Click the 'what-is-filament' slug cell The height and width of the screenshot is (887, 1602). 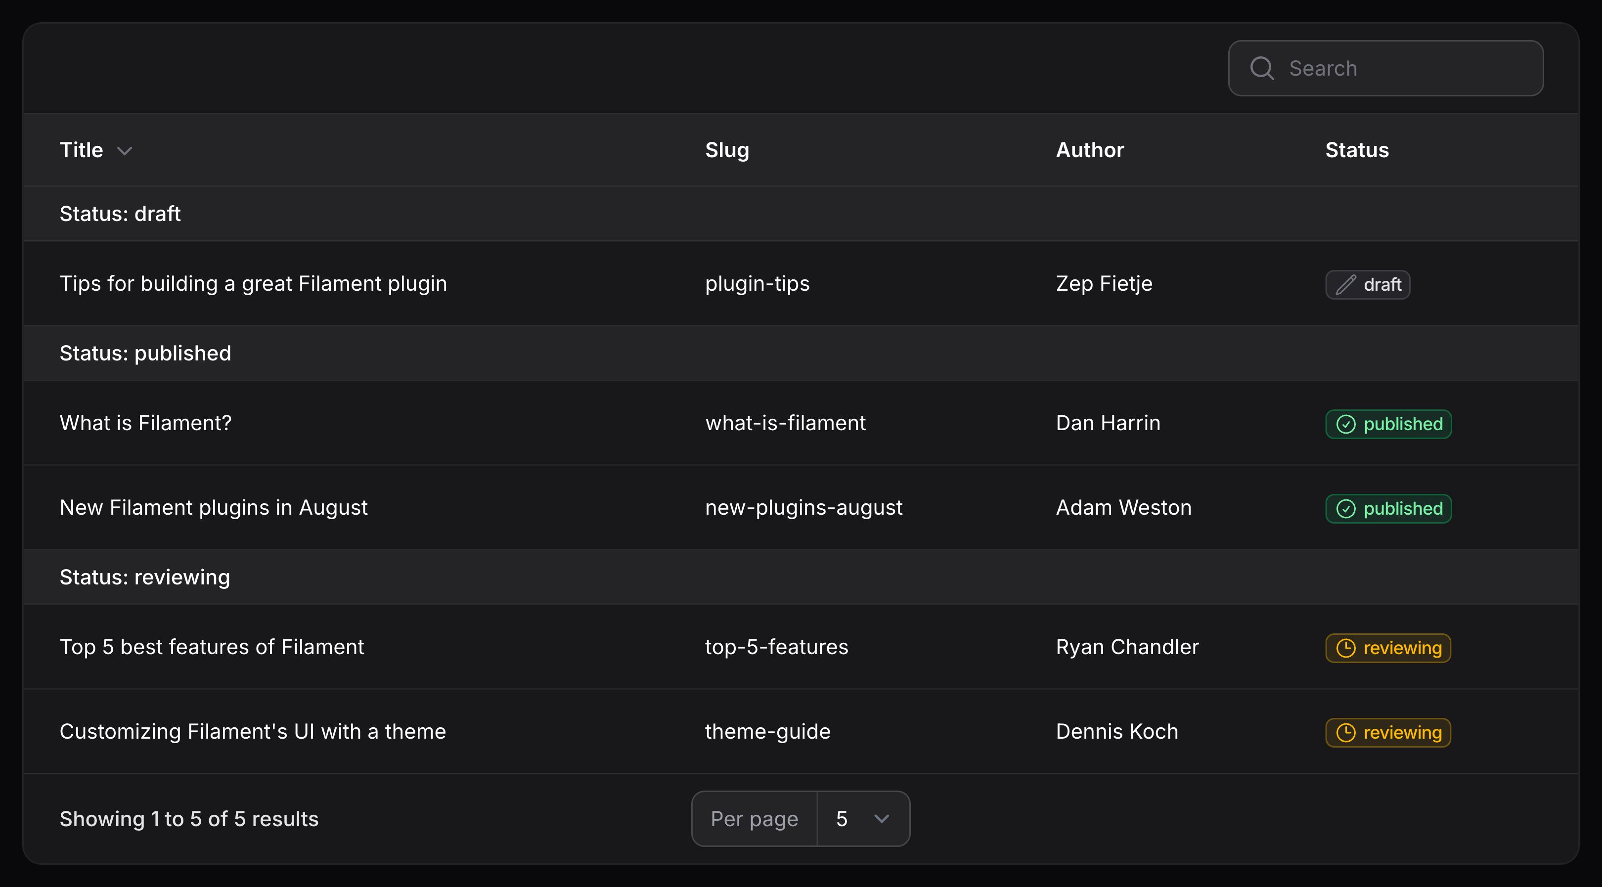point(785,423)
